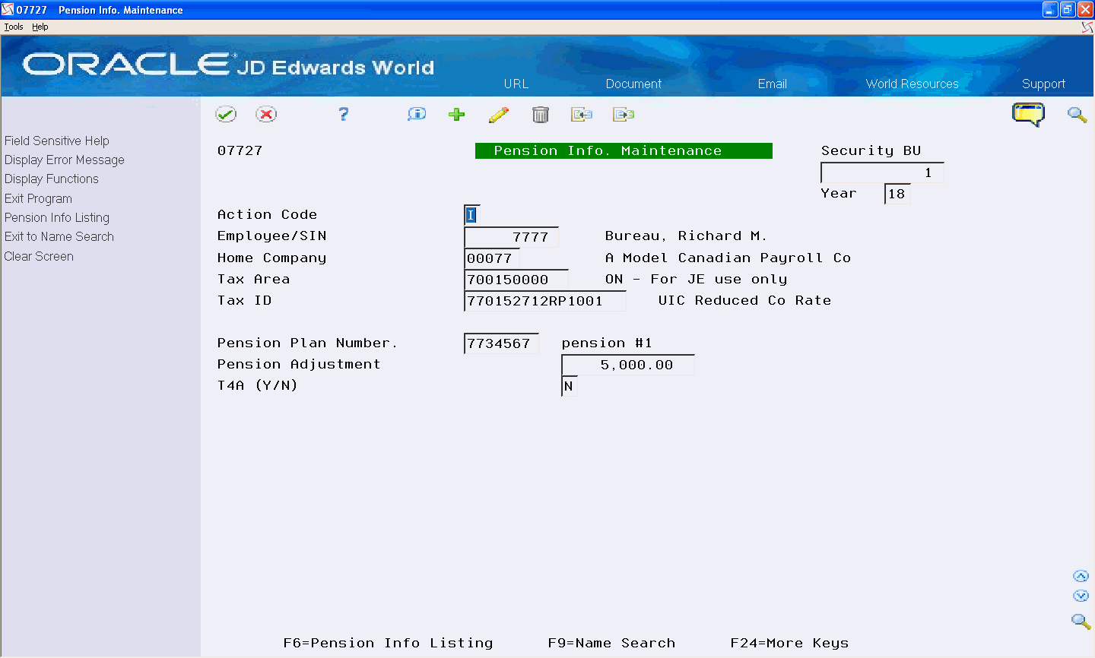Click the 07727 application icon in title bar

tap(8, 9)
